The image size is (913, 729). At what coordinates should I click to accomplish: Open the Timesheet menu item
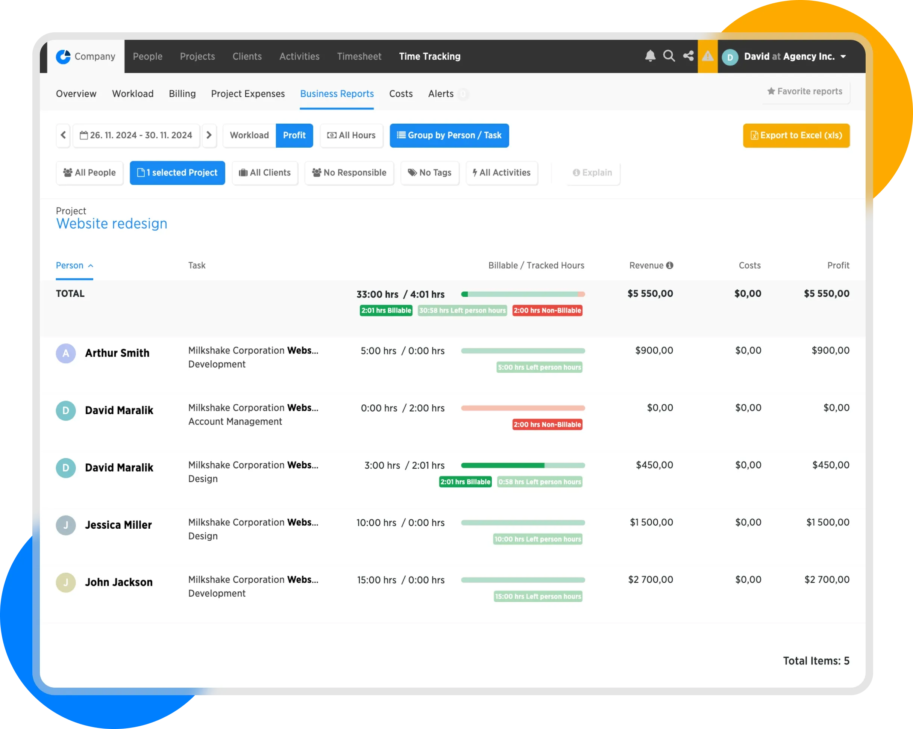359,56
